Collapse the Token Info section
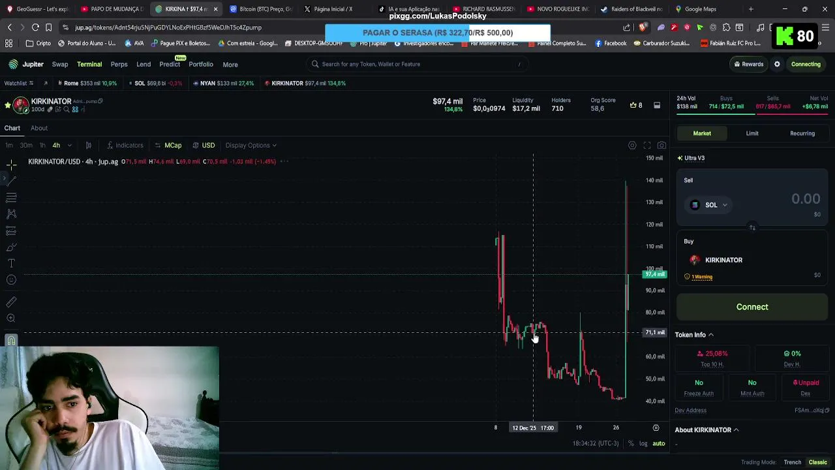The height and width of the screenshot is (470, 835). point(694,335)
